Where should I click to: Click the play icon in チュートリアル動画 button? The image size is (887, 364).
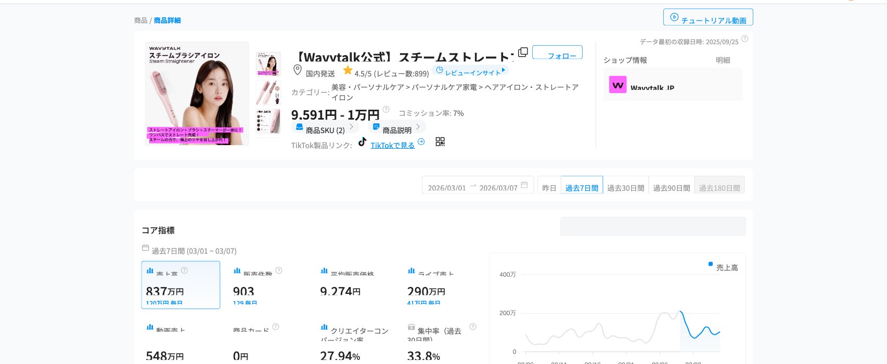674,17
